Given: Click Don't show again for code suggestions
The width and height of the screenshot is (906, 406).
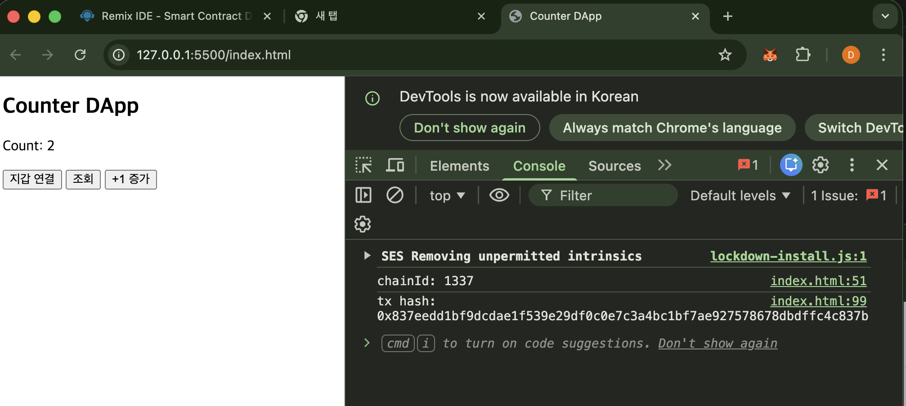Looking at the screenshot, I should (718, 344).
